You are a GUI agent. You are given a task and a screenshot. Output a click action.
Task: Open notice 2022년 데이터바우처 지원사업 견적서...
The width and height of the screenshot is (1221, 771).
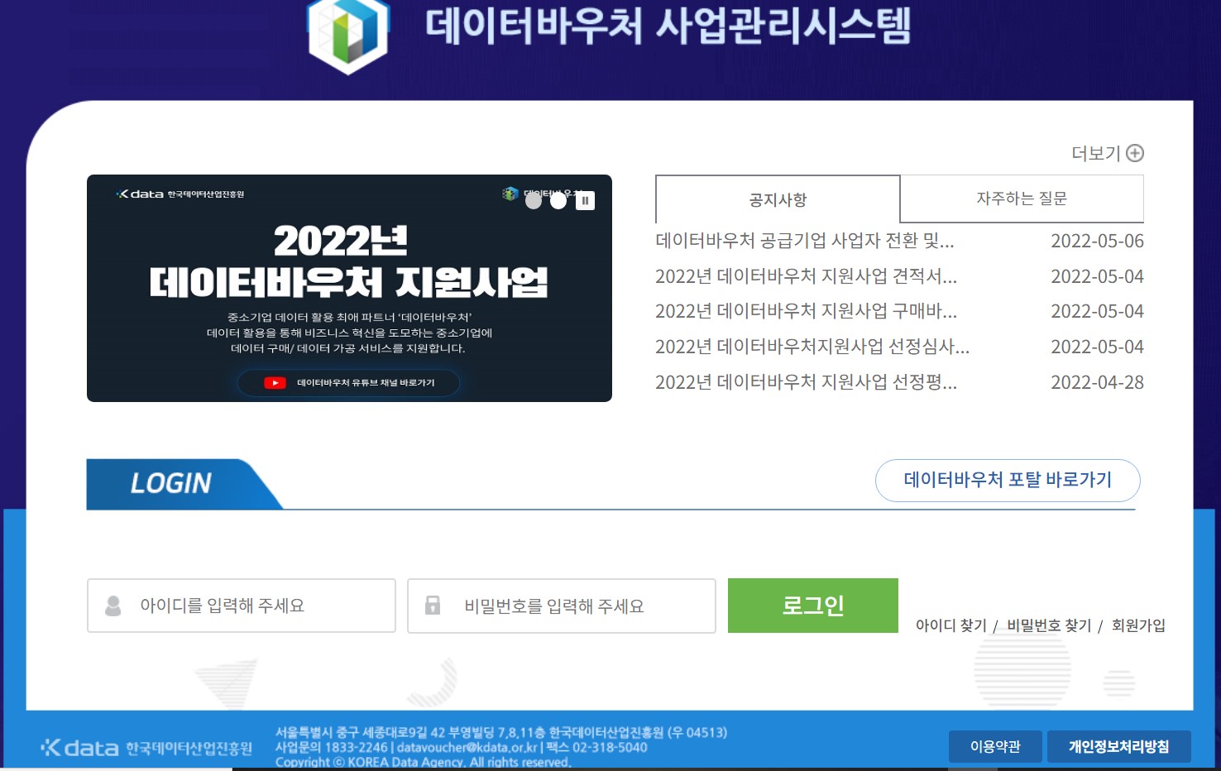806,276
